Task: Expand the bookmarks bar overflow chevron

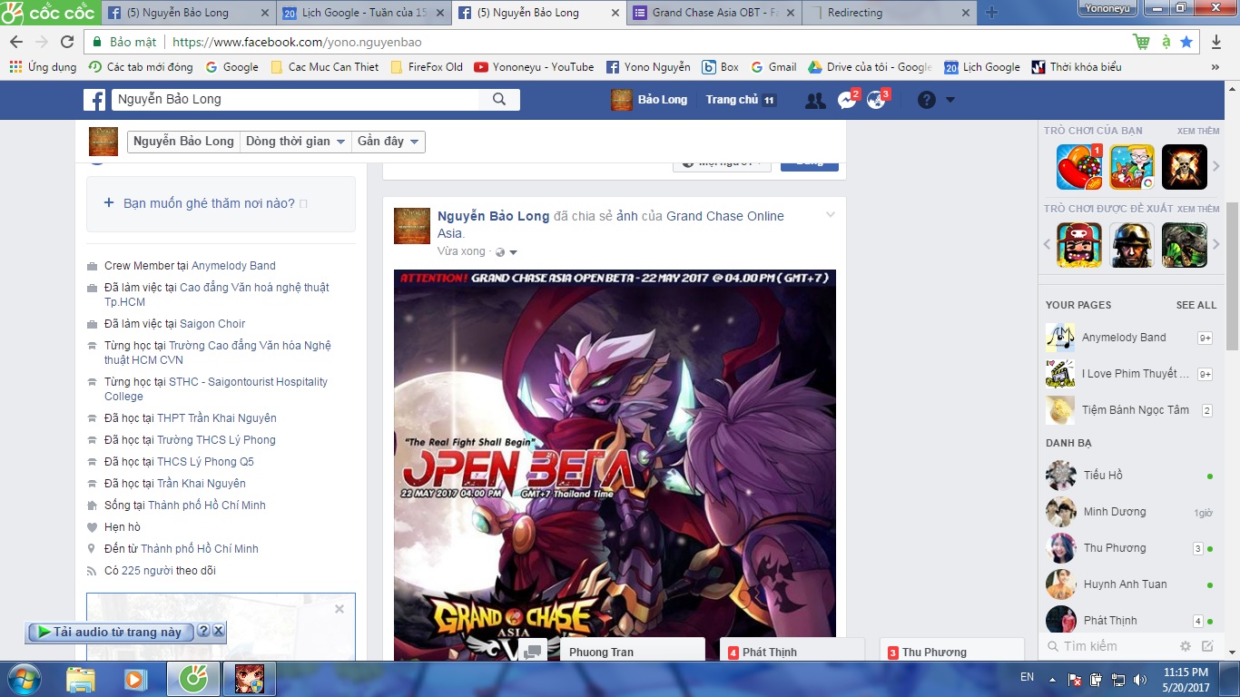Action: click(1215, 67)
